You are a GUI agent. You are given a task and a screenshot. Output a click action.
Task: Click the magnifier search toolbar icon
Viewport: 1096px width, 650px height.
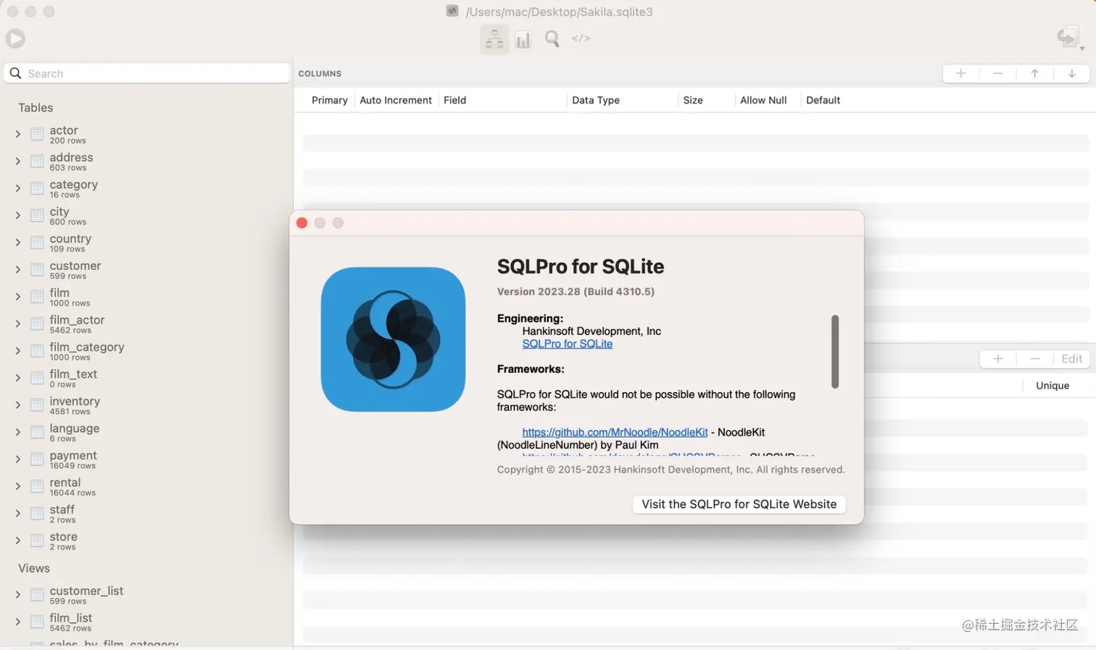552,38
